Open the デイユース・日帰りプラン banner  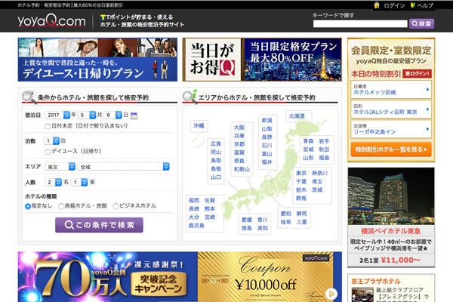click(97, 60)
